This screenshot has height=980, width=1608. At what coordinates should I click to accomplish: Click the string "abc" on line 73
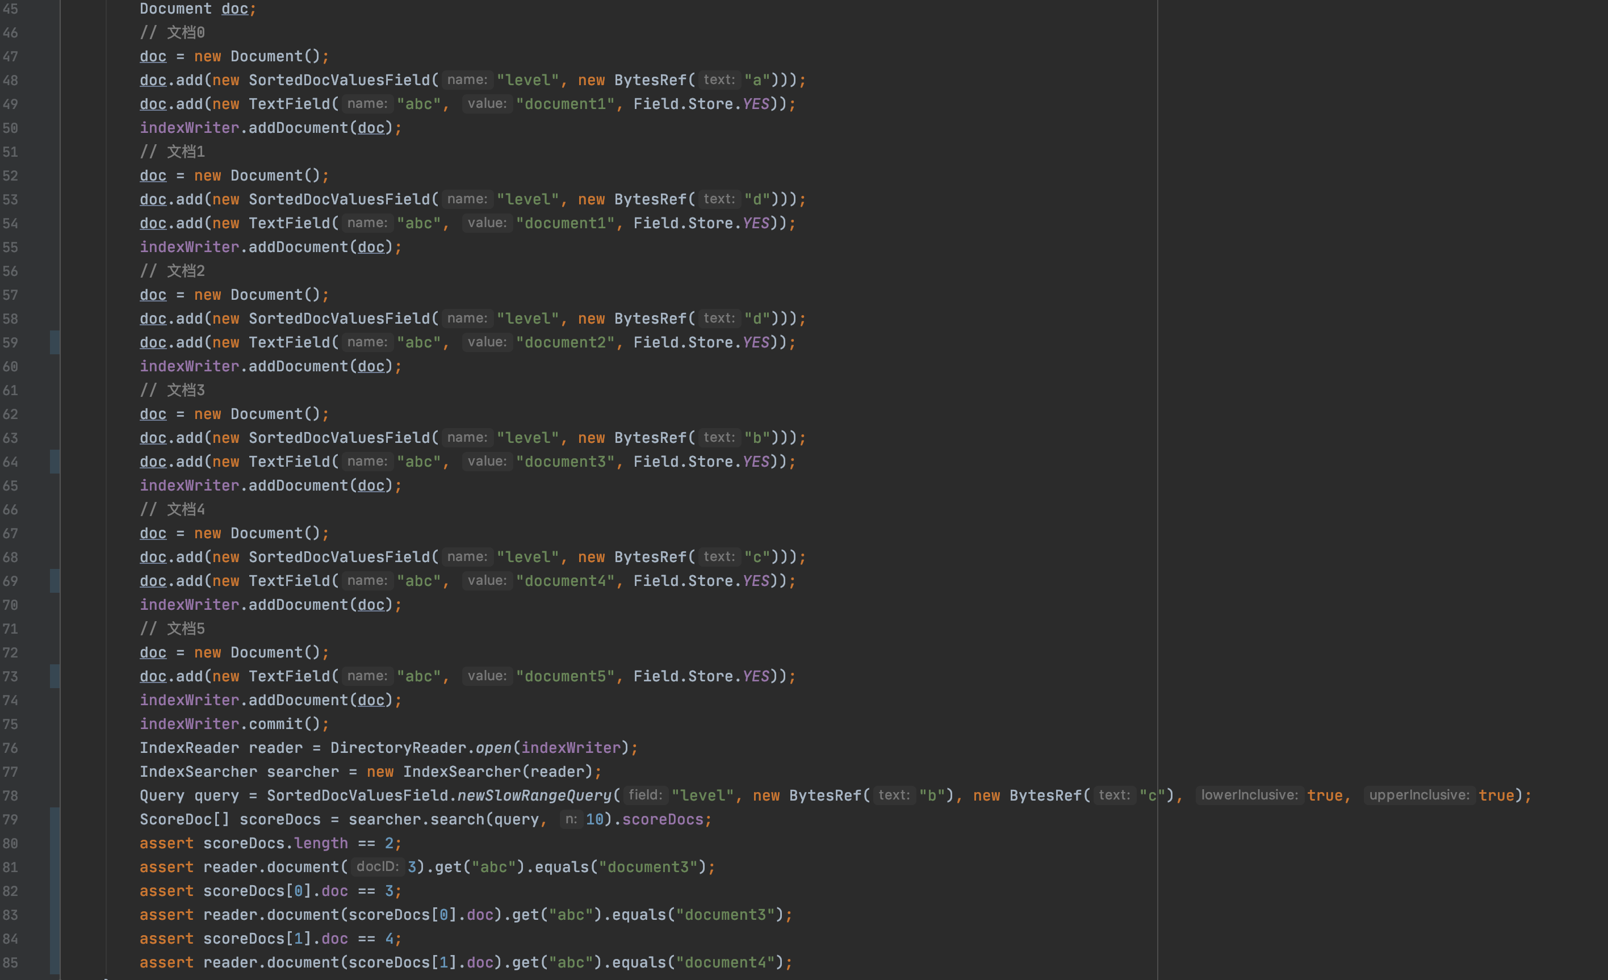[x=419, y=677]
